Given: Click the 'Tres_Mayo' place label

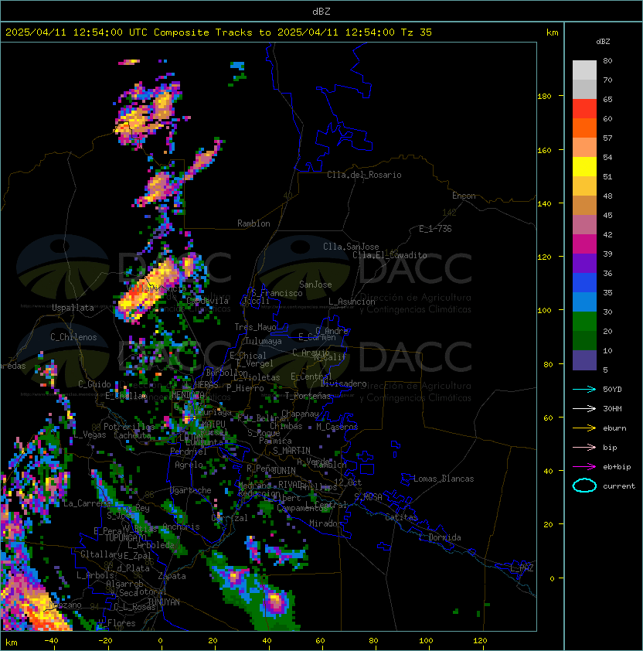Looking at the screenshot, I should (x=255, y=327).
